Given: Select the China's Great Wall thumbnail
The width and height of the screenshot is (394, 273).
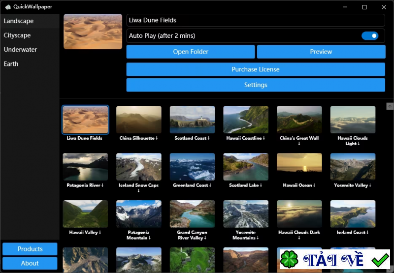Looking at the screenshot, I should click(299, 120).
